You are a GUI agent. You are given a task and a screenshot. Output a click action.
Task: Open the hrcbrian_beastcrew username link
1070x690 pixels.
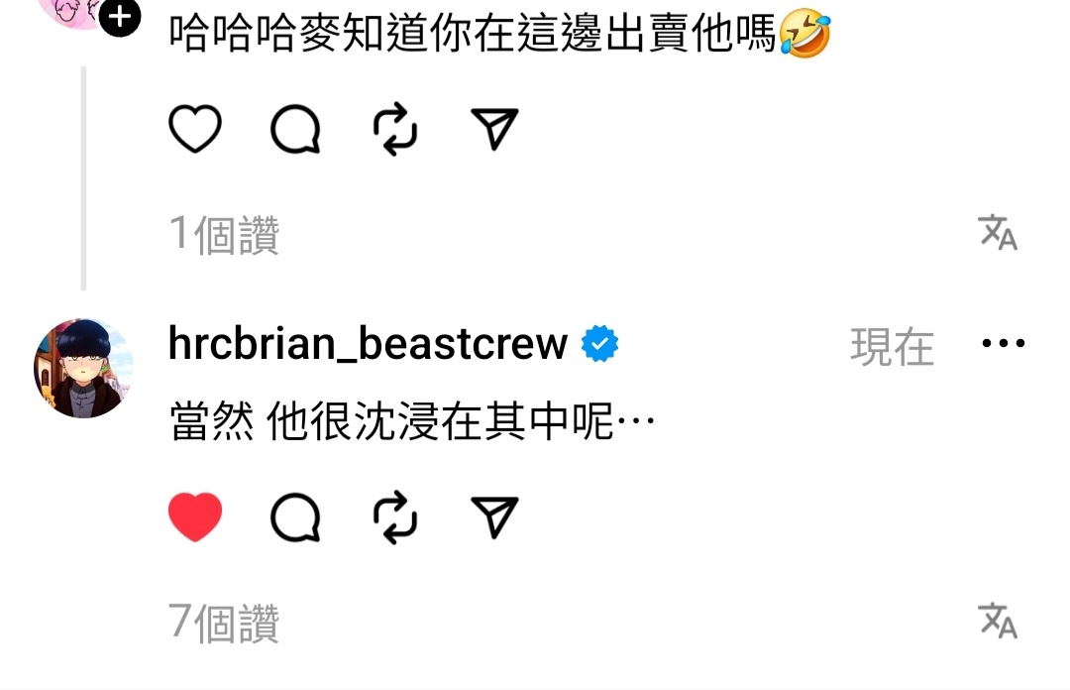click(x=368, y=343)
